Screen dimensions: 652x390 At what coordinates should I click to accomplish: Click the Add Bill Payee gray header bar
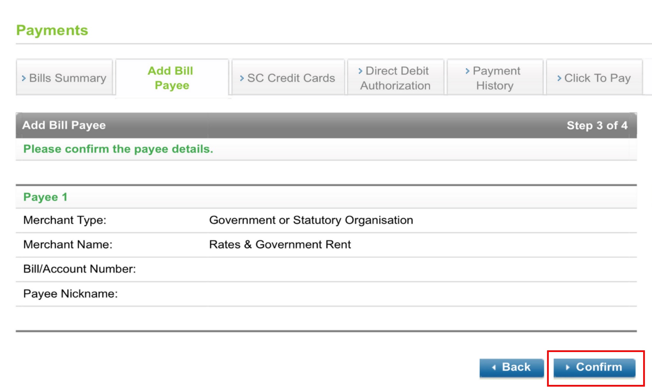pos(326,125)
